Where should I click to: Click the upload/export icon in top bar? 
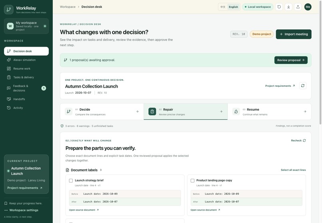pos(298,7)
